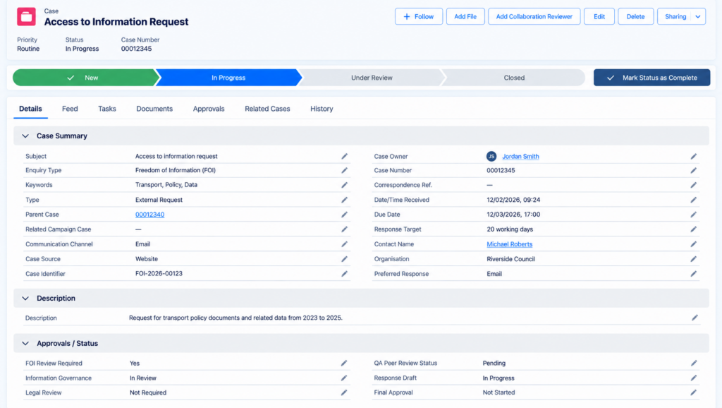Edit the Legal Review field pencil icon
Image resolution: width=722 pixels, height=408 pixels.
pos(344,392)
